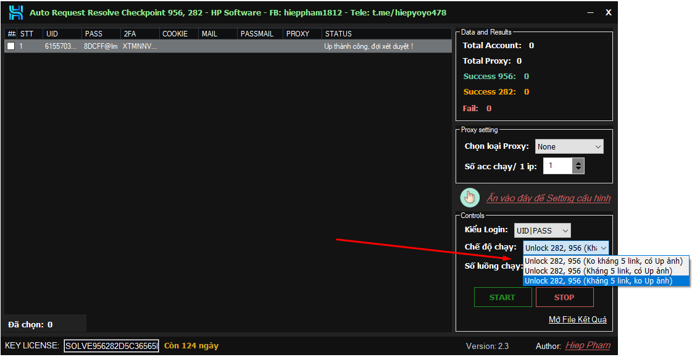Click the Hiep Pham author link
The height and width of the screenshot is (357, 692).
[x=587, y=346]
